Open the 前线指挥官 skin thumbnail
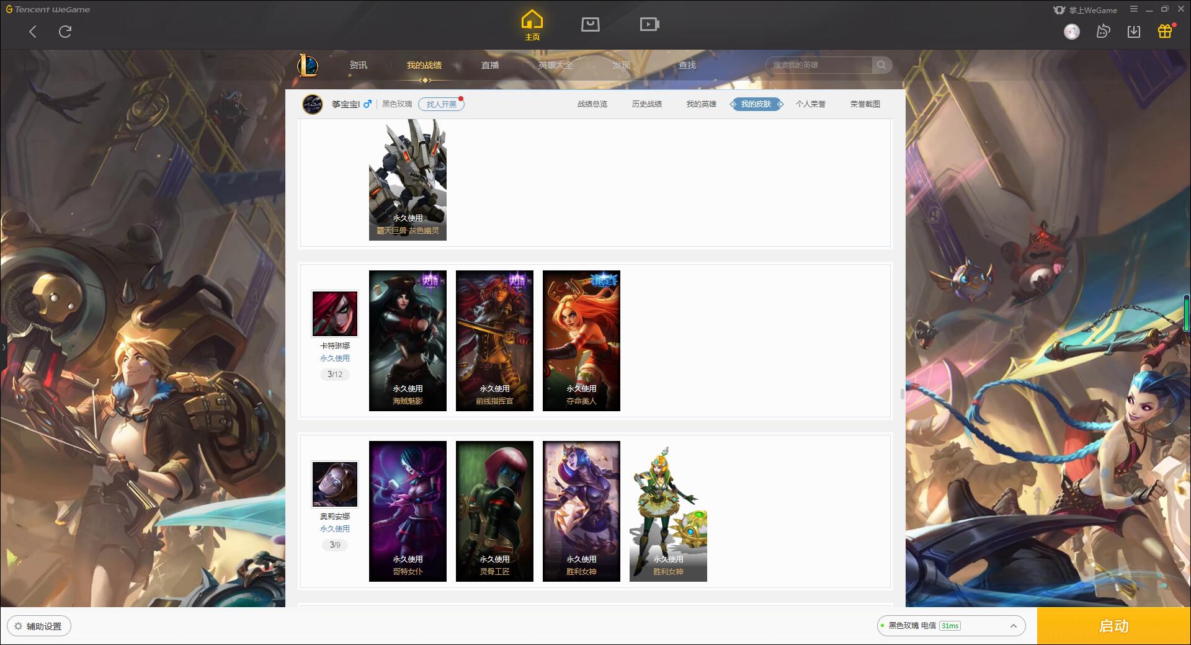Image resolution: width=1191 pixels, height=645 pixels. pos(494,340)
